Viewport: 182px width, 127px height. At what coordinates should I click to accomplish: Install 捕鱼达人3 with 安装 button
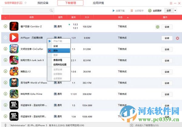click(167, 72)
